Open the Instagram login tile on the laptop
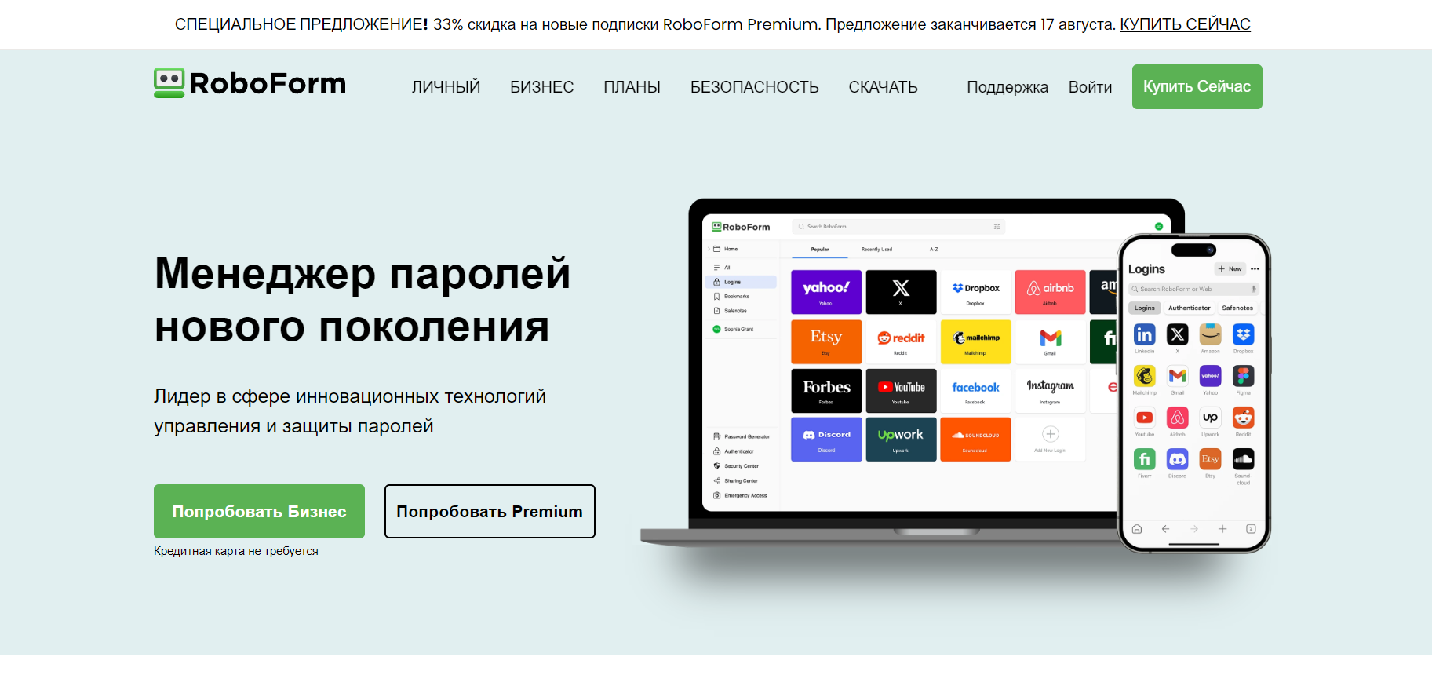 [x=1050, y=391]
